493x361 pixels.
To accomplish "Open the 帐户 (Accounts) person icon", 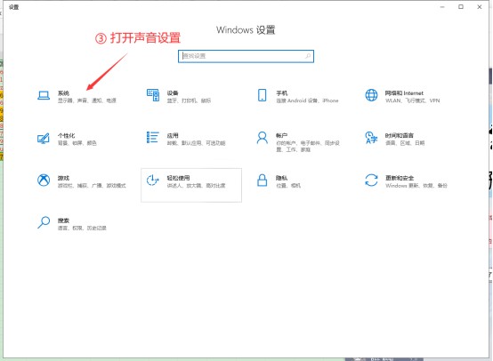I will coord(263,138).
